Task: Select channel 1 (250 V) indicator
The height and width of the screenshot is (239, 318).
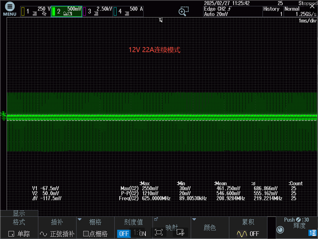Action: click(35, 11)
